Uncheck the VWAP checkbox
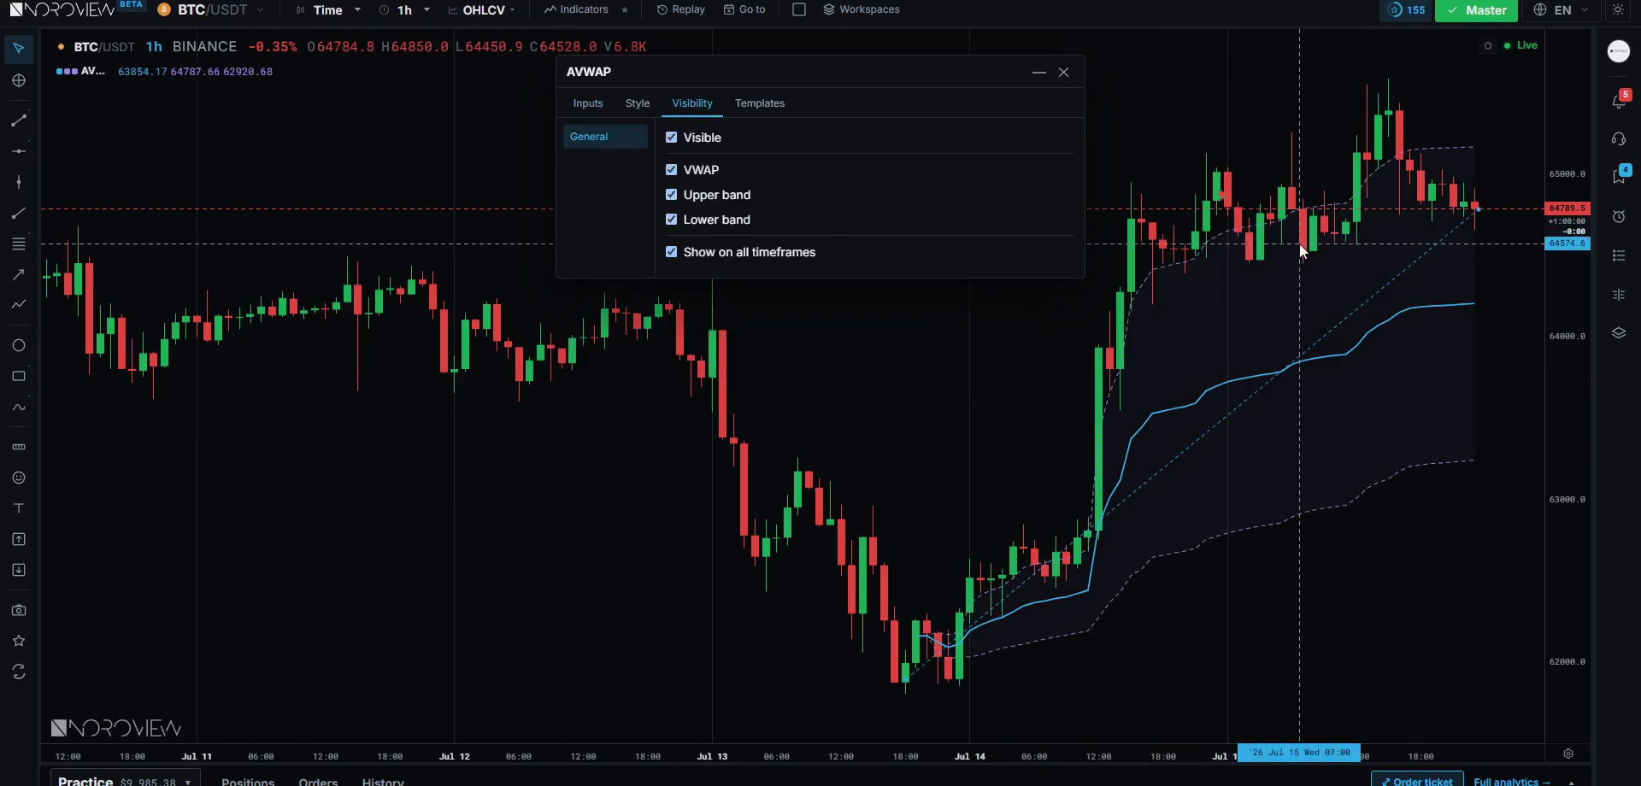1641x786 pixels. (x=671, y=170)
